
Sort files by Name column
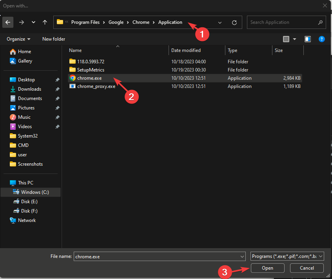[x=75, y=50]
